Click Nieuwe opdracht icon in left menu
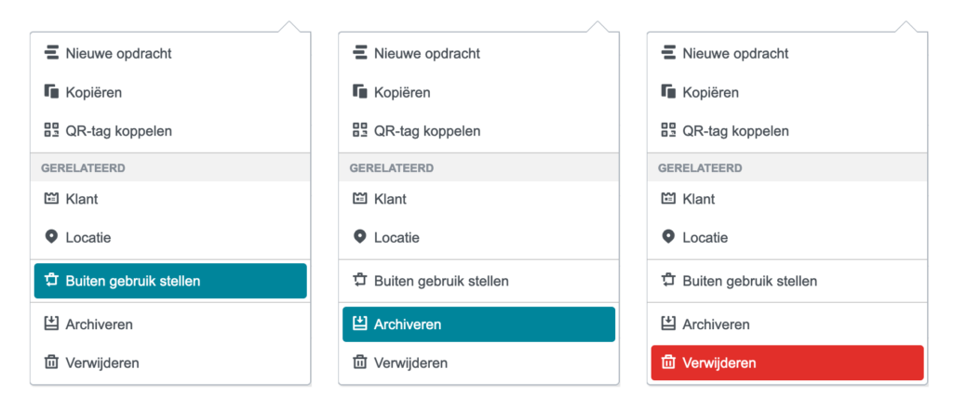The image size is (953, 409). coord(51,53)
